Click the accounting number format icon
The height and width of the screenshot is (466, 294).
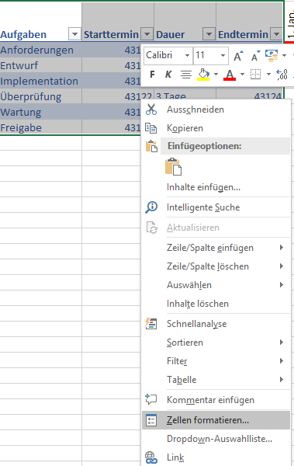coord(272,56)
